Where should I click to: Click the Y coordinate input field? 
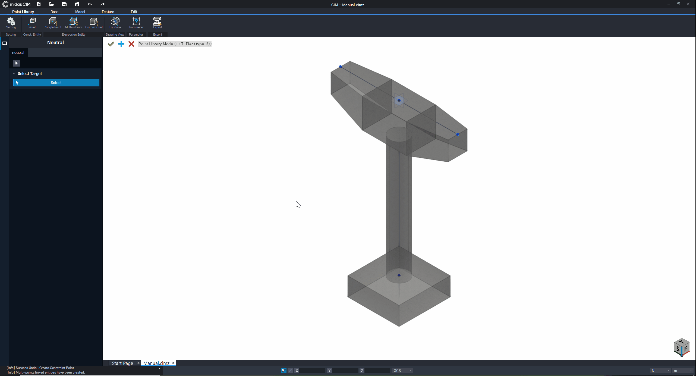(x=345, y=371)
